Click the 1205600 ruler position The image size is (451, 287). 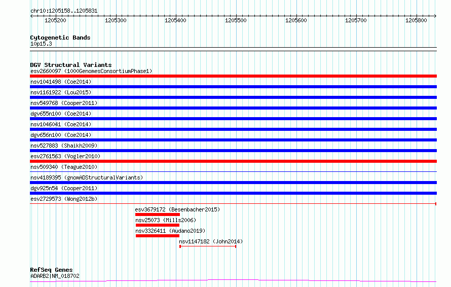(296, 20)
